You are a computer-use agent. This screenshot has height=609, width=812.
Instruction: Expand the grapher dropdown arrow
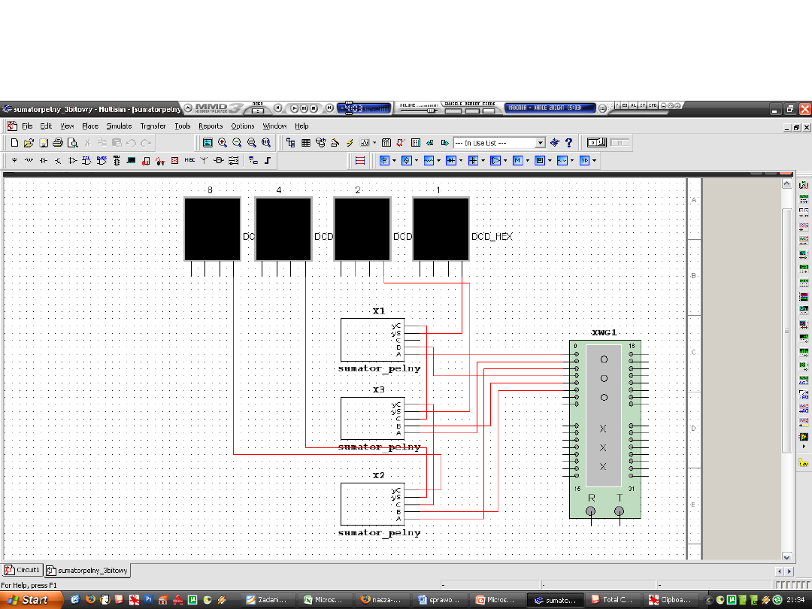click(x=374, y=142)
